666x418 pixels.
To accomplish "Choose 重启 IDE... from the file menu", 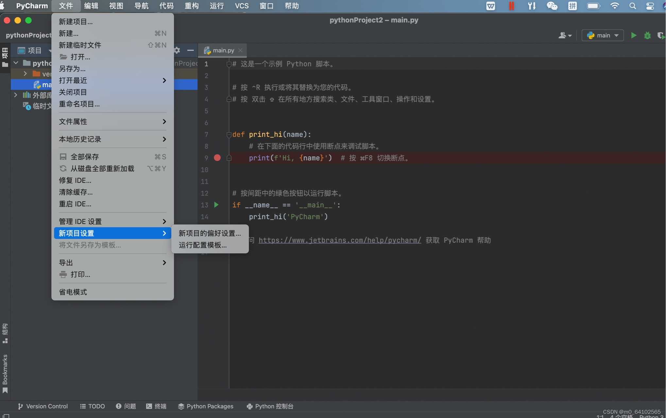I will [112, 204].
